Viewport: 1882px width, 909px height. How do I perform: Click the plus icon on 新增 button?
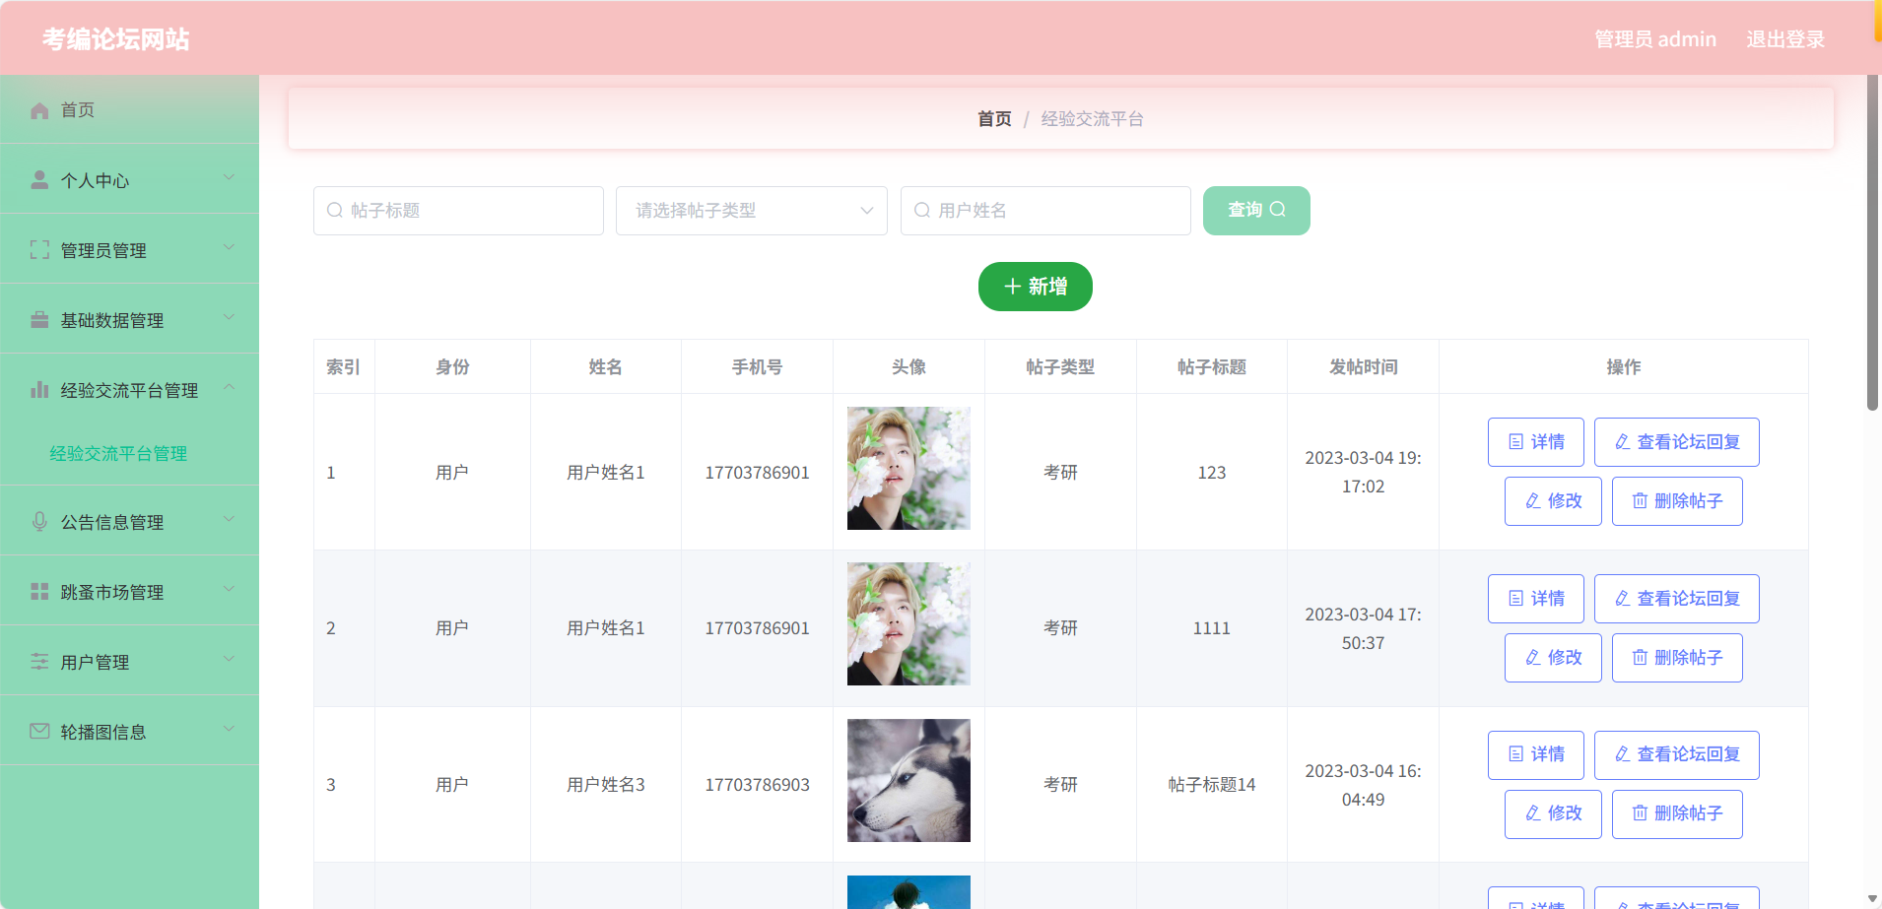pos(1012,287)
